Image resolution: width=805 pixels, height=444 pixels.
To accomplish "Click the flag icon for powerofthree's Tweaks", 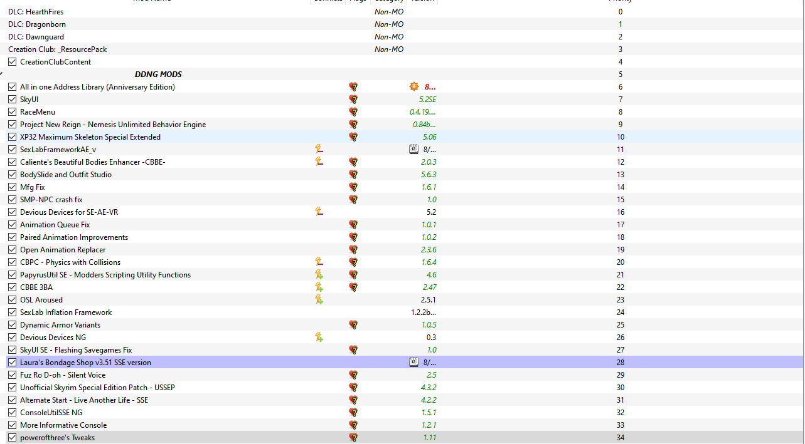I will coord(353,438).
